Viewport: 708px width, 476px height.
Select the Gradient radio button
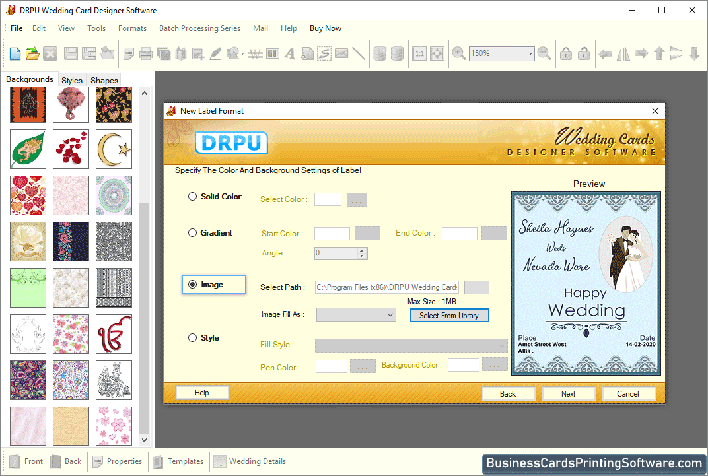pos(192,233)
